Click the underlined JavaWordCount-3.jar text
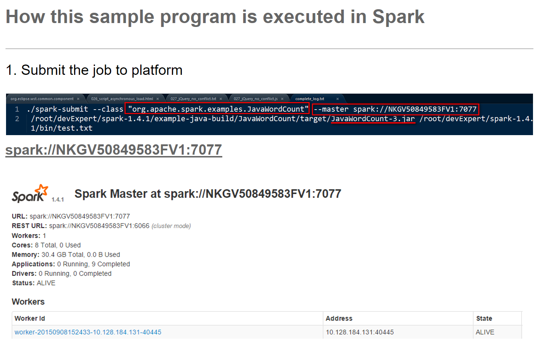 [x=373, y=119]
